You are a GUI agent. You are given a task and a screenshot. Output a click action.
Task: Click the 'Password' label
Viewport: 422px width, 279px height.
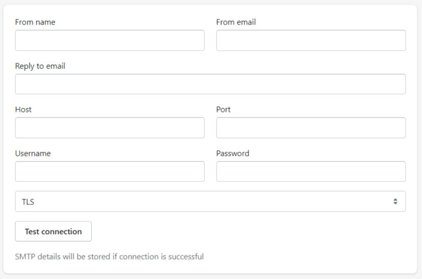click(x=232, y=153)
